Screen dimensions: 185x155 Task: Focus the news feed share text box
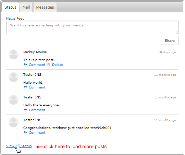click(x=92, y=27)
